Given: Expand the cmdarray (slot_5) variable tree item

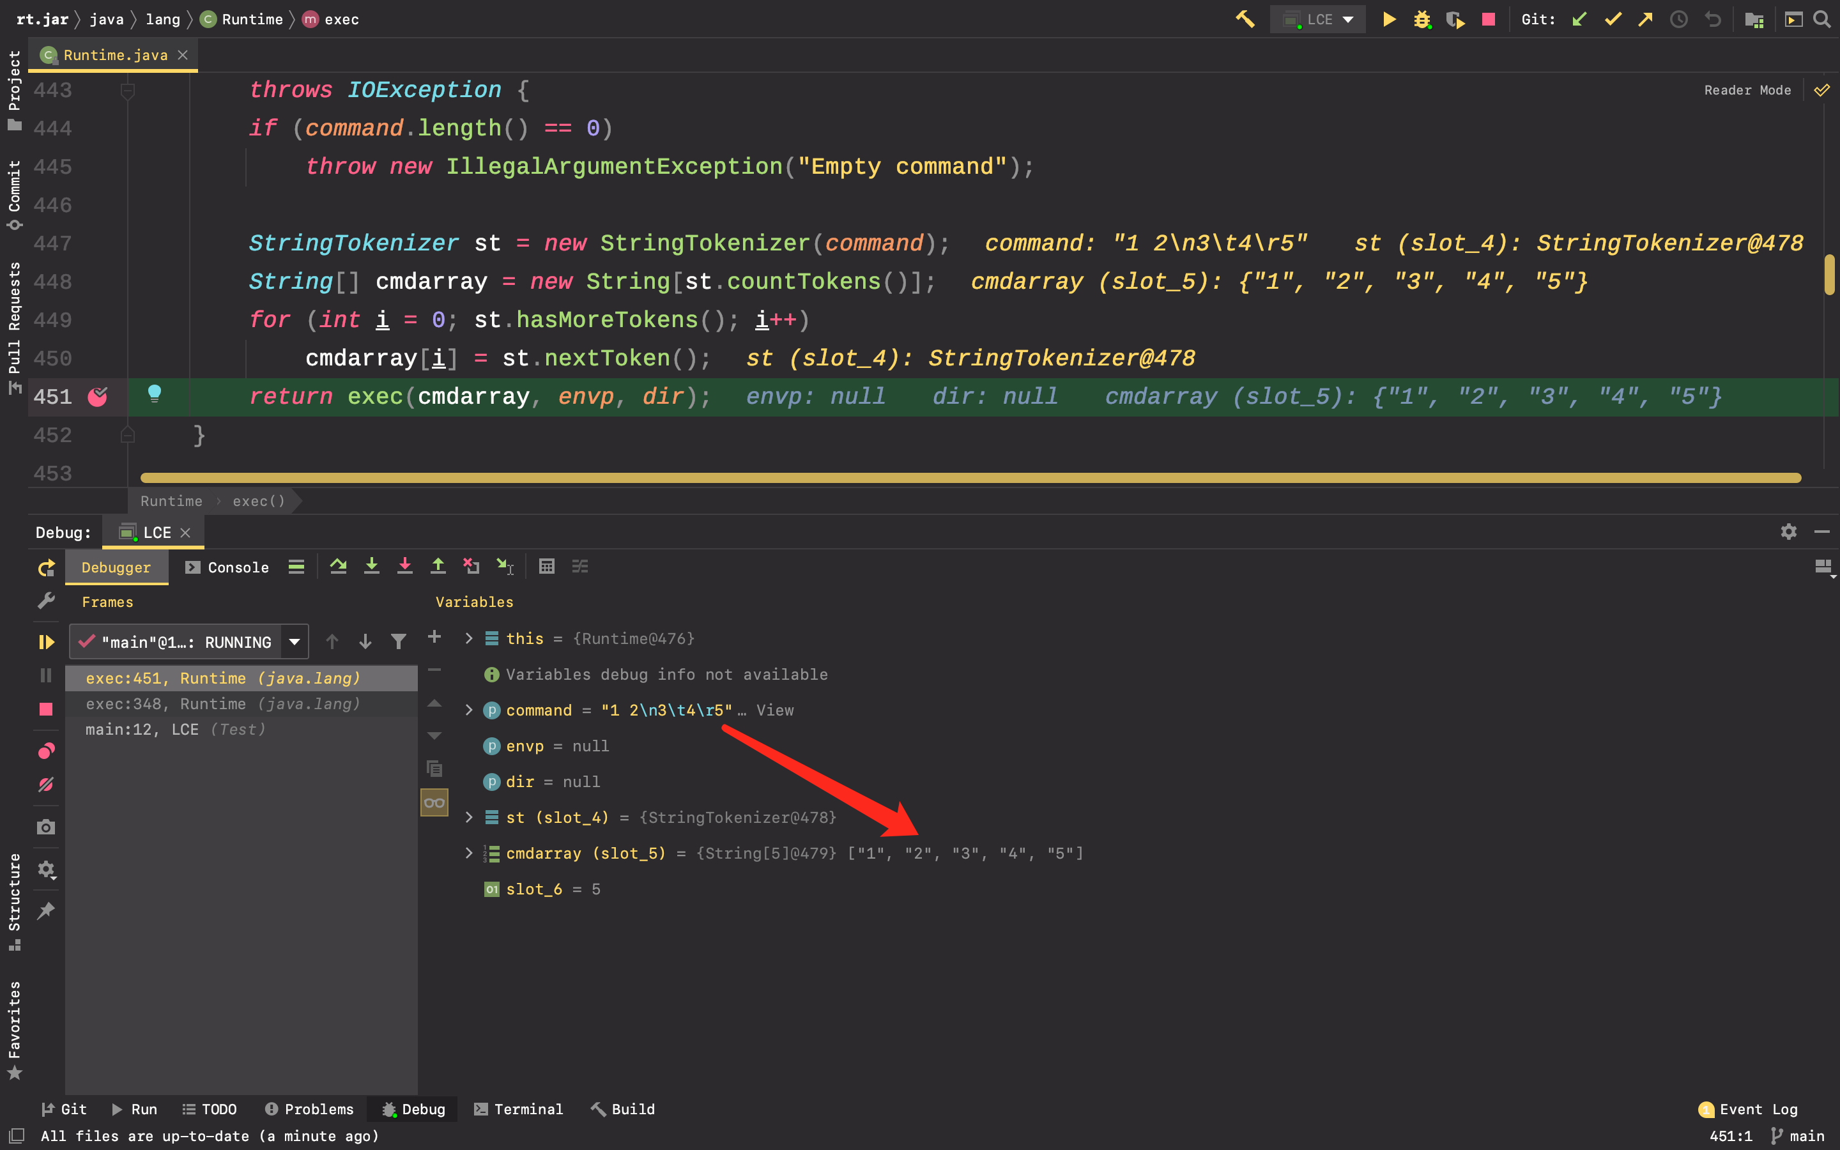Looking at the screenshot, I should point(469,853).
